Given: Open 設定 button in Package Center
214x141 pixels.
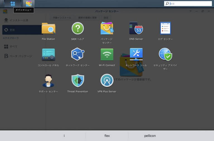Looking at the screenshot, I should (x=106, y=18).
